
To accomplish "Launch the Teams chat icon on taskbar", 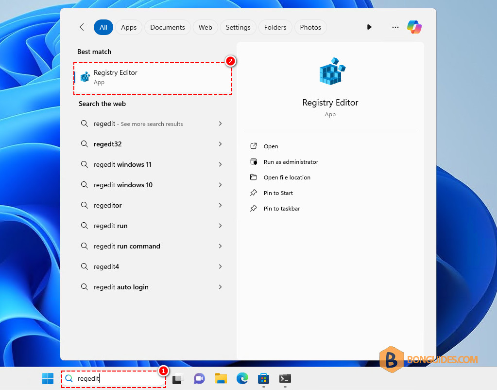I will tap(199, 378).
